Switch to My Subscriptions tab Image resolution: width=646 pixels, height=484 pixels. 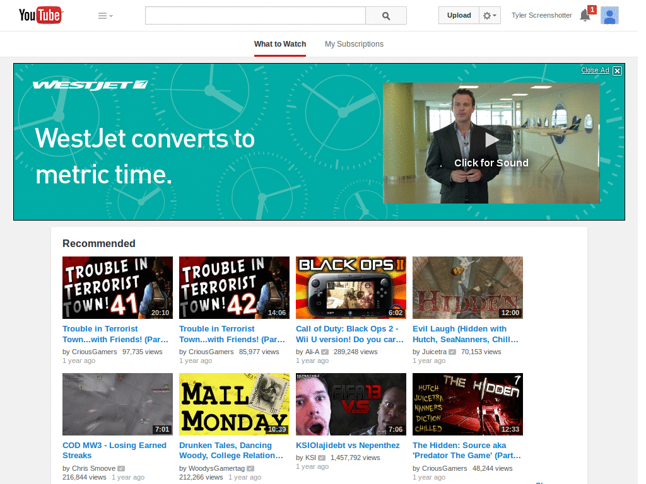pyautogui.click(x=354, y=44)
